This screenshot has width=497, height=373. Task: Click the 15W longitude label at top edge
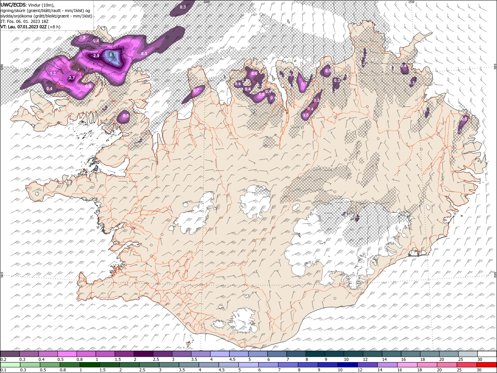coord(411,2)
